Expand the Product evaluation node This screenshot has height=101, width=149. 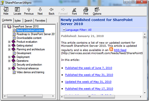(9, 42)
